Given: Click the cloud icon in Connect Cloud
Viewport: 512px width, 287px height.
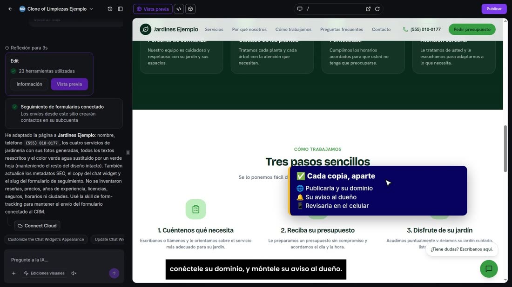Looking at the screenshot, I should tap(20, 226).
